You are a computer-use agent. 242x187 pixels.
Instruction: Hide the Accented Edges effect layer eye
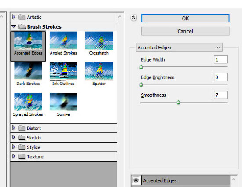[136, 180]
